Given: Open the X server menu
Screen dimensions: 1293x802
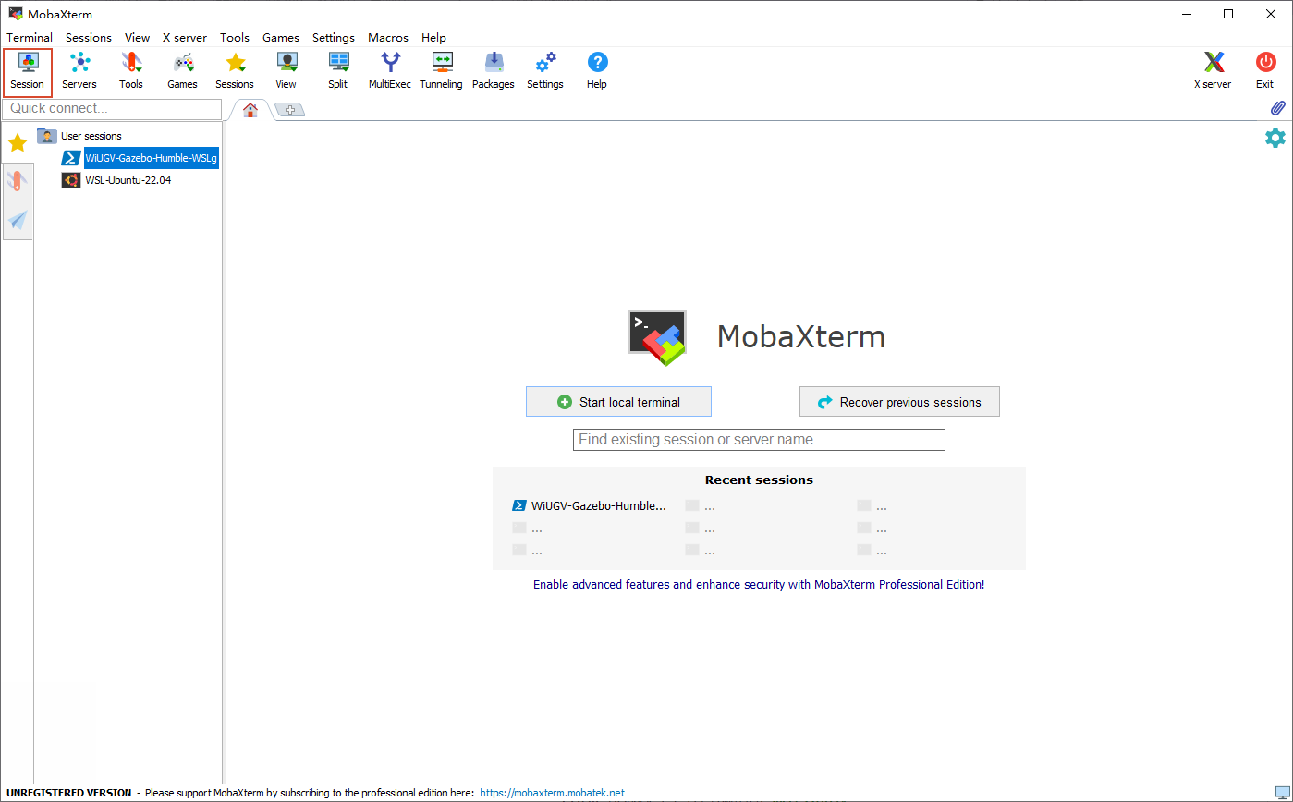Looking at the screenshot, I should click(185, 38).
